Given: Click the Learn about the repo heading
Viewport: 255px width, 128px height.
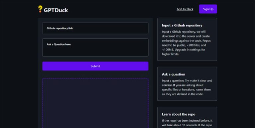Looking at the screenshot, I should point(178,114).
